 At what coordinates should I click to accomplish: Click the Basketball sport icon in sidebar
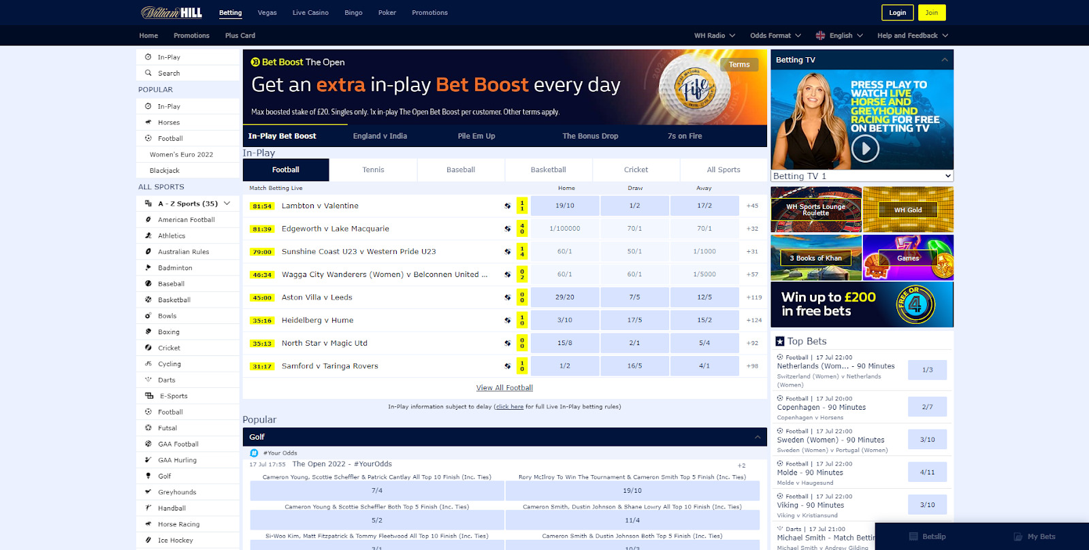[148, 300]
